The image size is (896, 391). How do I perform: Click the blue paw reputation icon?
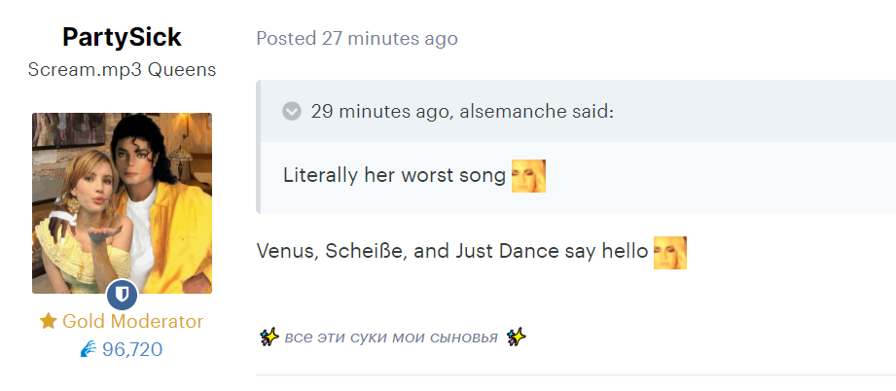[89, 349]
